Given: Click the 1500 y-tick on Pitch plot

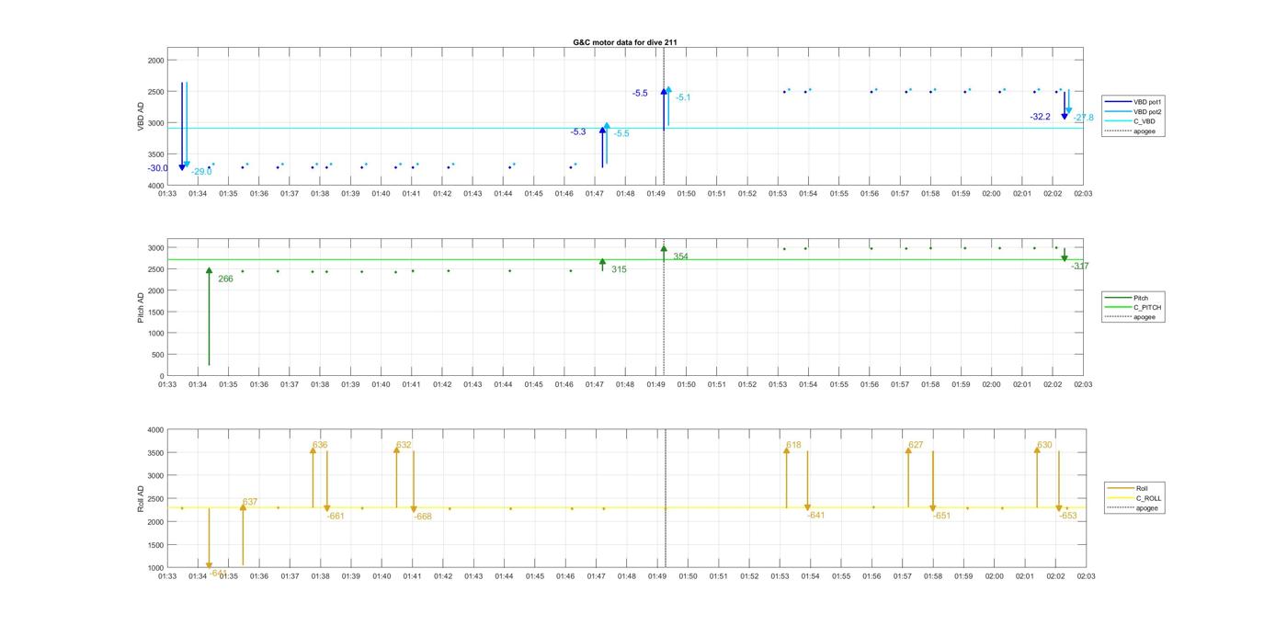Looking at the screenshot, I should pos(156,313).
